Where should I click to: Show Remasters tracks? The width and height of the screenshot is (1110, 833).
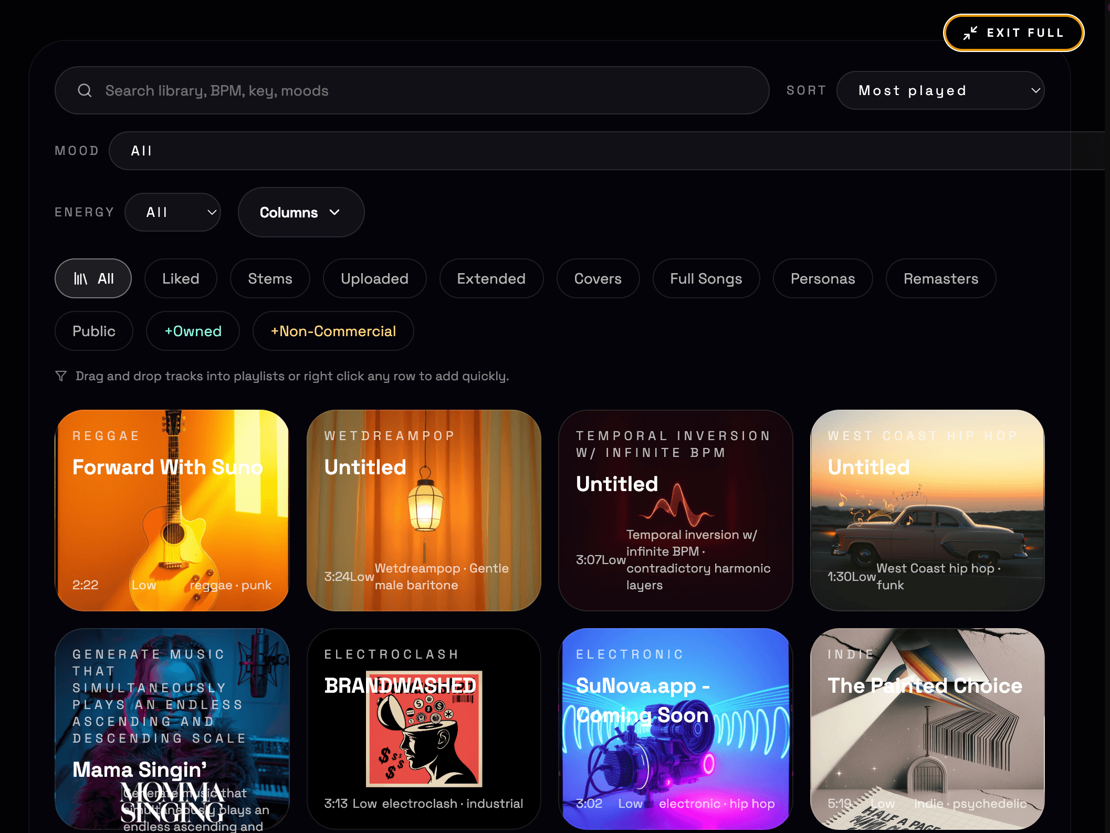940,278
